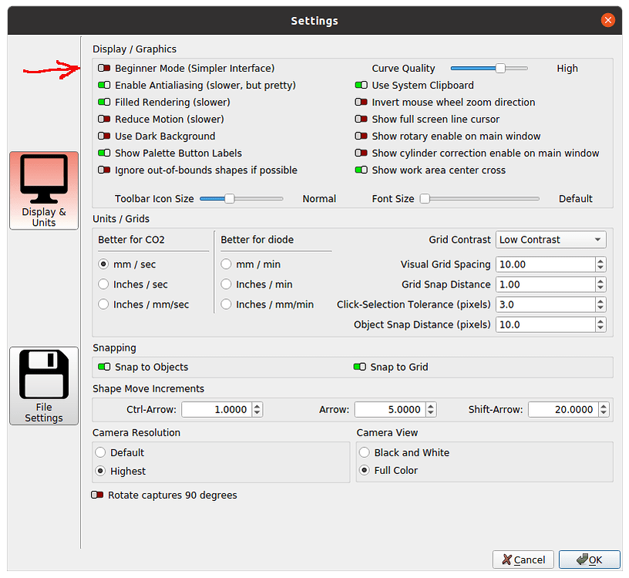629x578 pixels.
Task: Click the Click-Selection Tolerance field
Action: click(546, 304)
